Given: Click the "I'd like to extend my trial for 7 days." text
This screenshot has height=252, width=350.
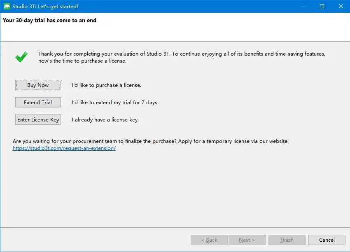Looking at the screenshot, I should tap(115, 103).
